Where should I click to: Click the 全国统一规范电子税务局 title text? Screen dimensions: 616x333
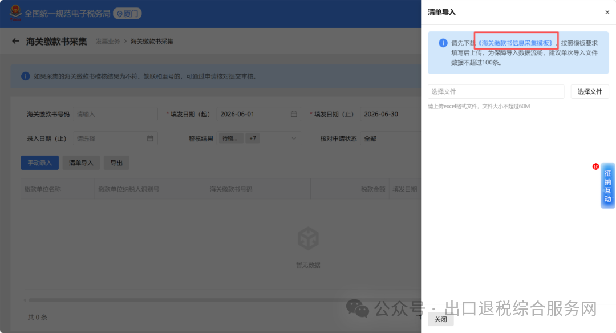[67, 14]
